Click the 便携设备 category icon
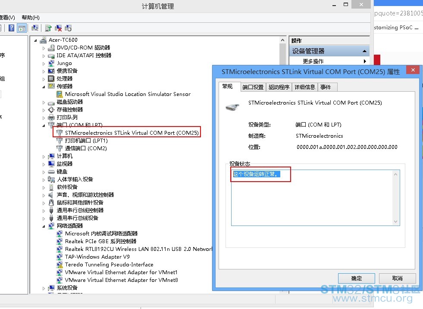Screen dimensions: 423x309 point(51,71)
